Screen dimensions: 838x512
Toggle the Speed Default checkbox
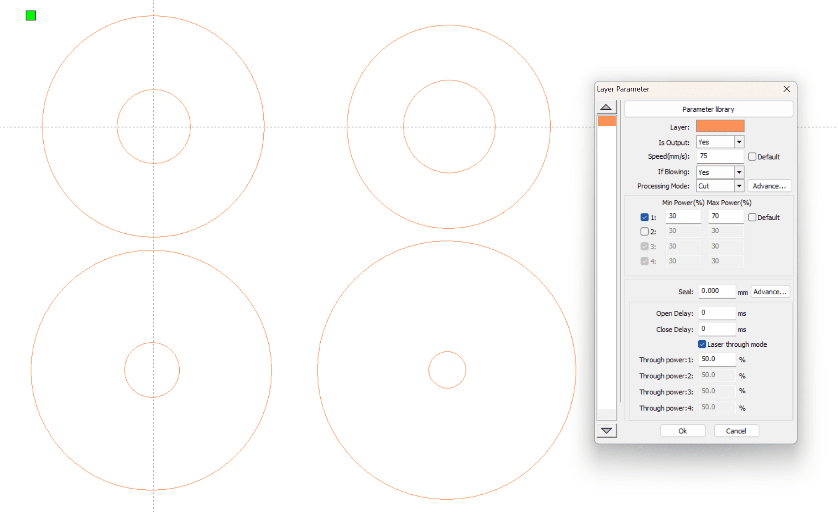pos(752,157)
